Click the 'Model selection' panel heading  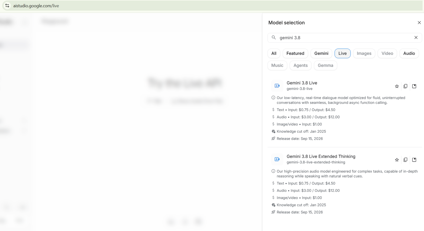point(286,23)
